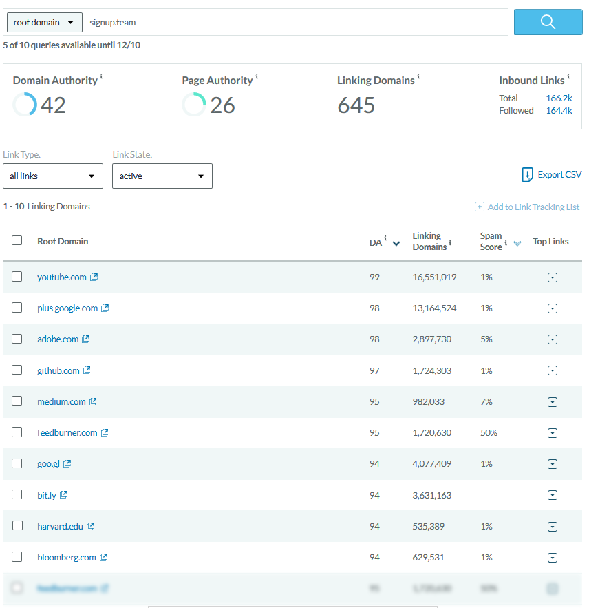
Task: Expand Top Links for plus.google.com
Action: click(553, 308)
